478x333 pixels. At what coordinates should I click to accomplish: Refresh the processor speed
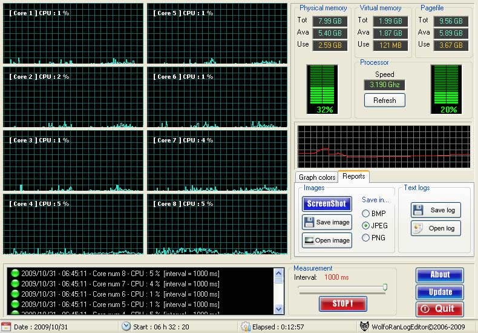coord(385,101)
